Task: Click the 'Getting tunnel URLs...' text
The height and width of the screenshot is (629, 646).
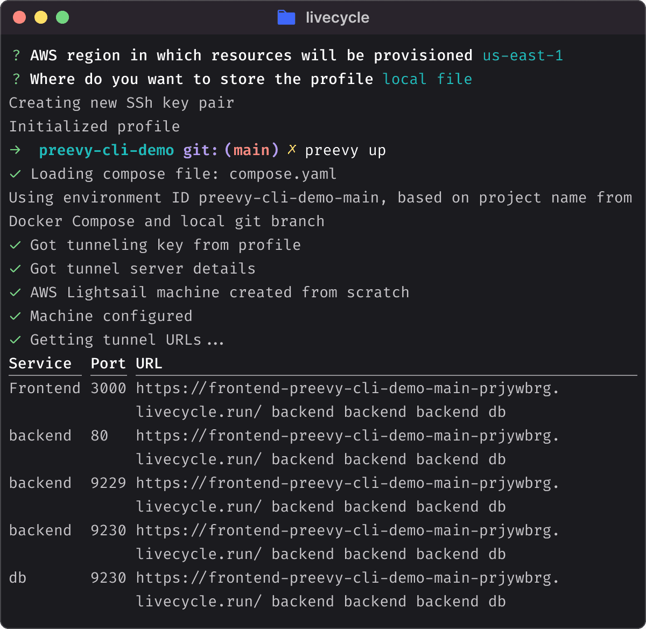Action: coord(128,340)
